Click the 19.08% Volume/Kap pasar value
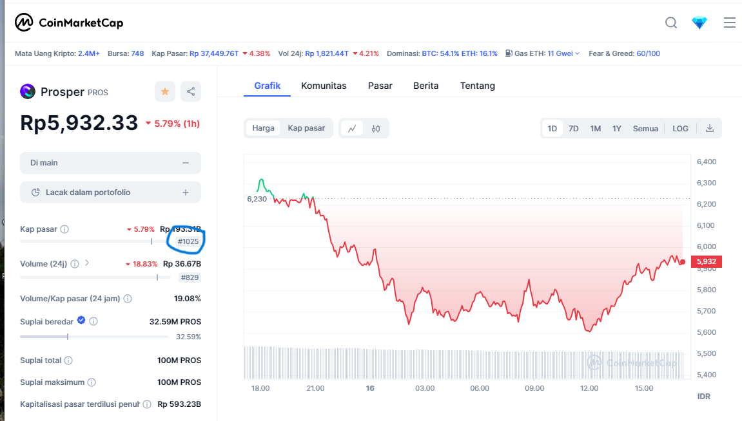The width and height of the screenshot is (742, 421). tap(188, 299)
